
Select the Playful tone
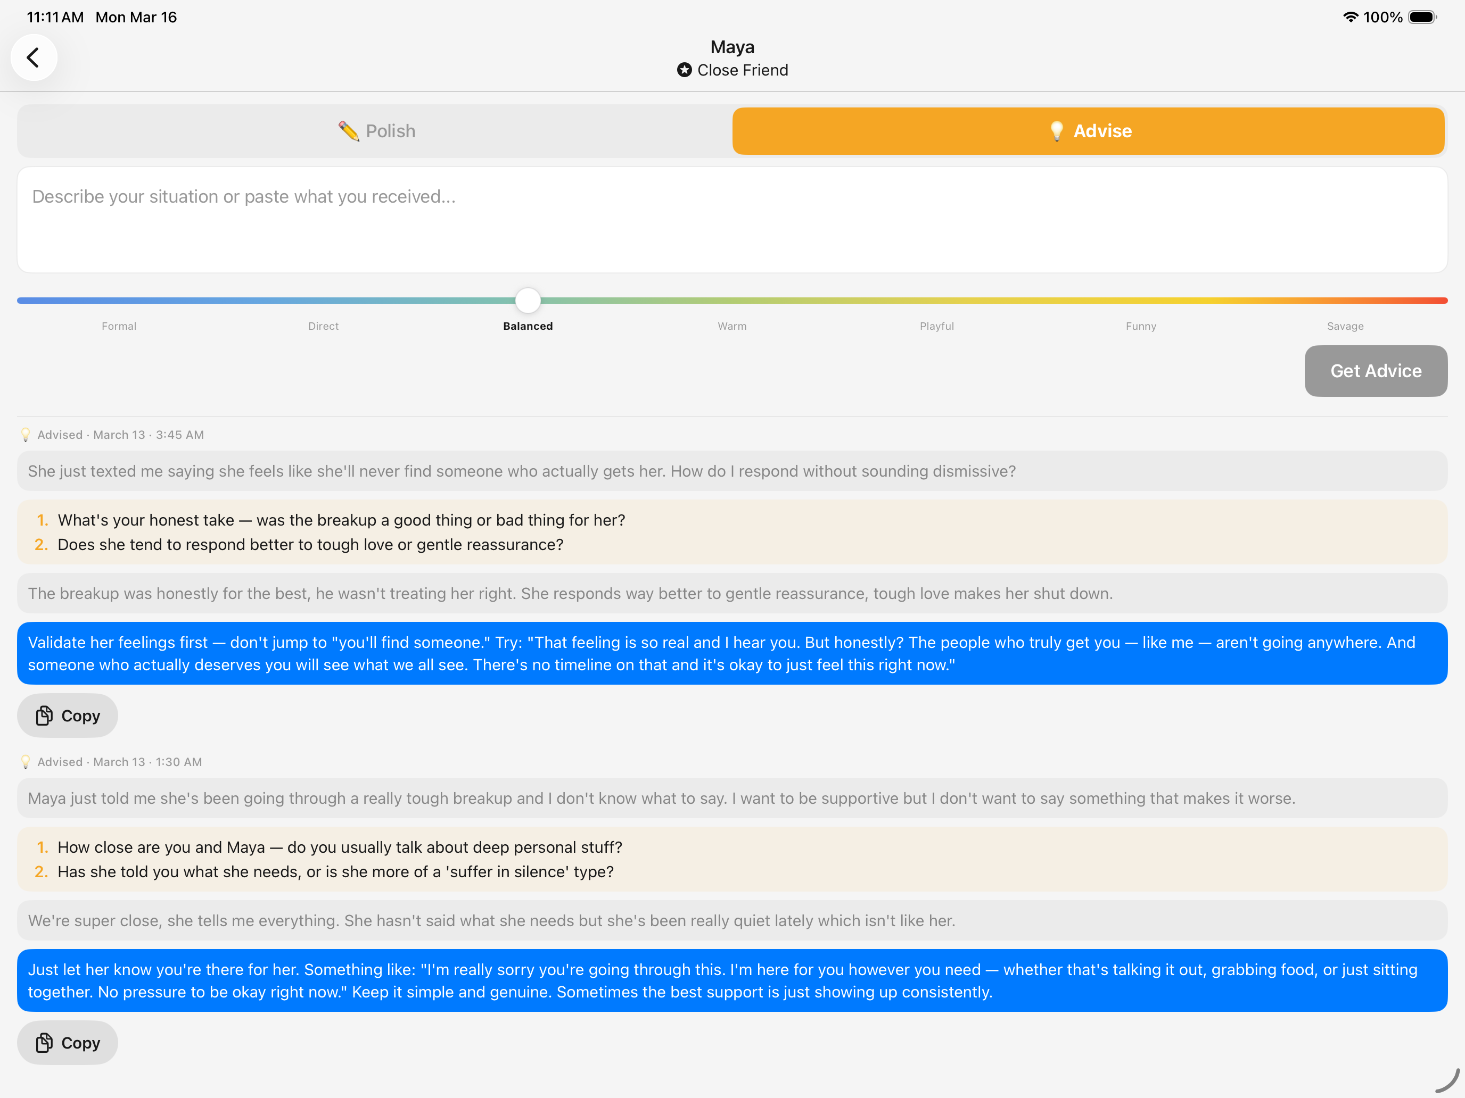pyautogui.click(x=936, y=326)
